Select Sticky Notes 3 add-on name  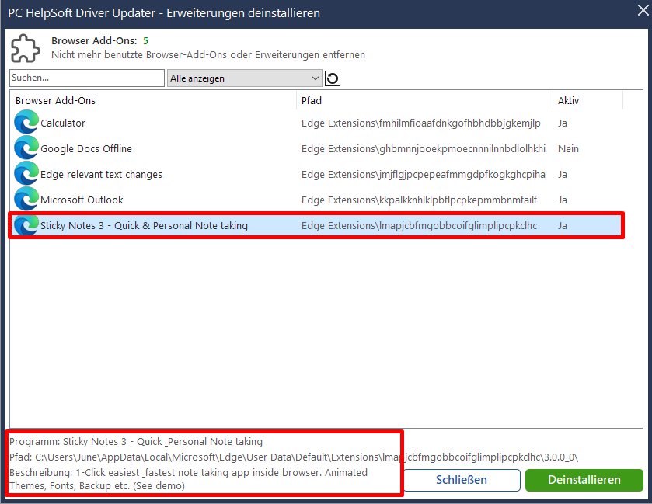point(144,226)
